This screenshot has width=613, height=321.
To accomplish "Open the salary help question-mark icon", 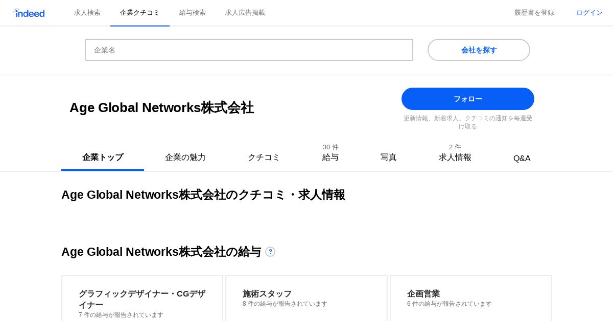I will (270, 252).
